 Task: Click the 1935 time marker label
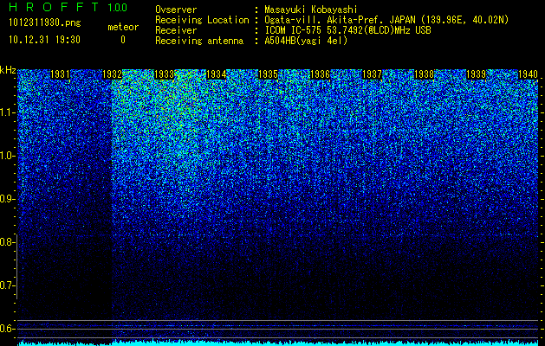coord(269,74)
